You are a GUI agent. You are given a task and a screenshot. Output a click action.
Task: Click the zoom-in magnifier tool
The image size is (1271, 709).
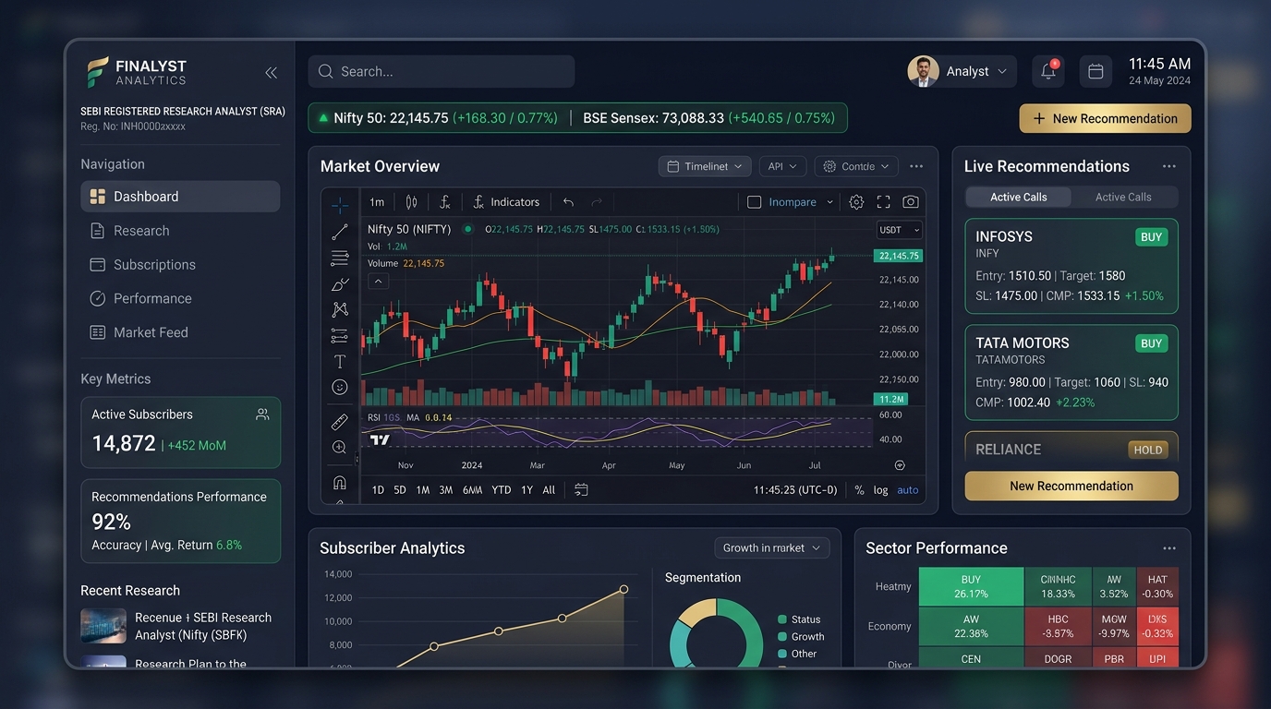[x=340, y=447]
